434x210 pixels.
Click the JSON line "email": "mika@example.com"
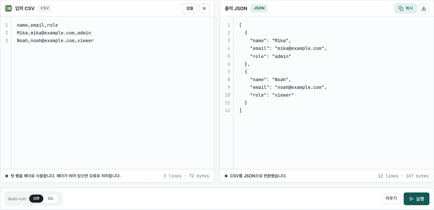[x=289, y=48]
